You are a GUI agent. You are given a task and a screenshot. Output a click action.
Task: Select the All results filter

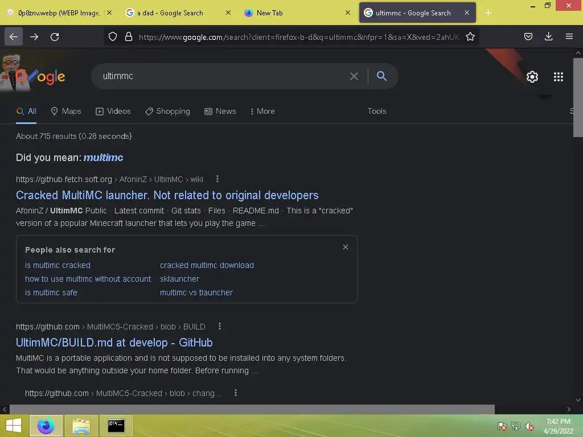click(26, 111)
